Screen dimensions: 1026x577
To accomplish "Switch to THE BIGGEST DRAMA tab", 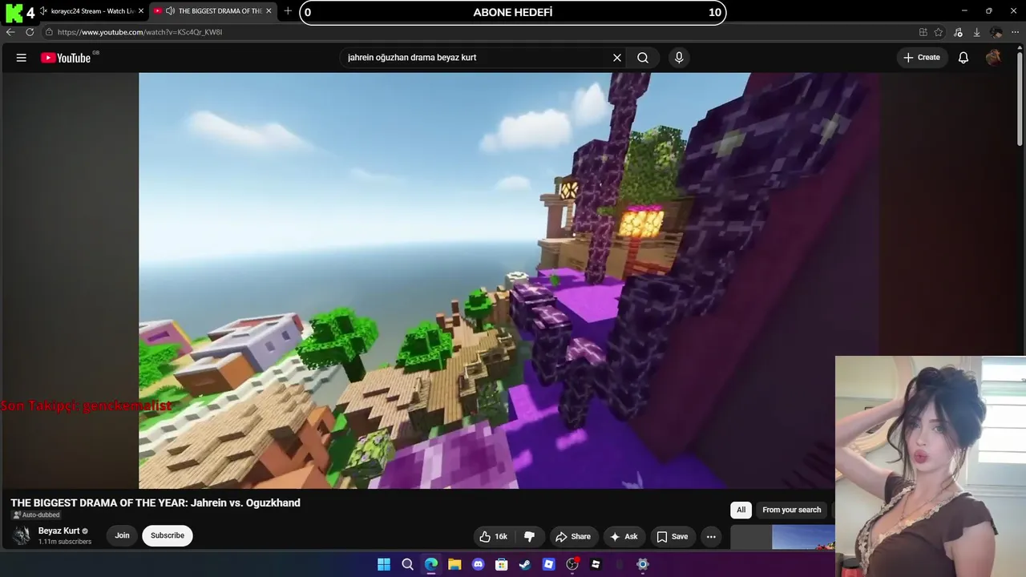I will [x=212, y=11].
